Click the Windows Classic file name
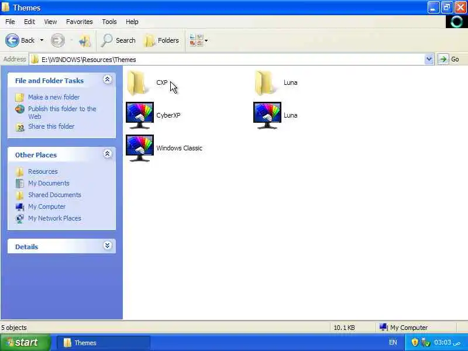This screenshot has width=468, height=351. [x=179, y=148]
